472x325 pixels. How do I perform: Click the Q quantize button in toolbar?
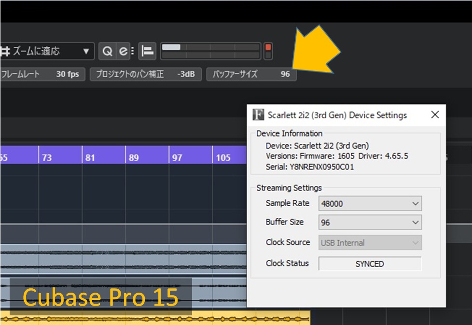pyautogui.click(x=107, y=51)
